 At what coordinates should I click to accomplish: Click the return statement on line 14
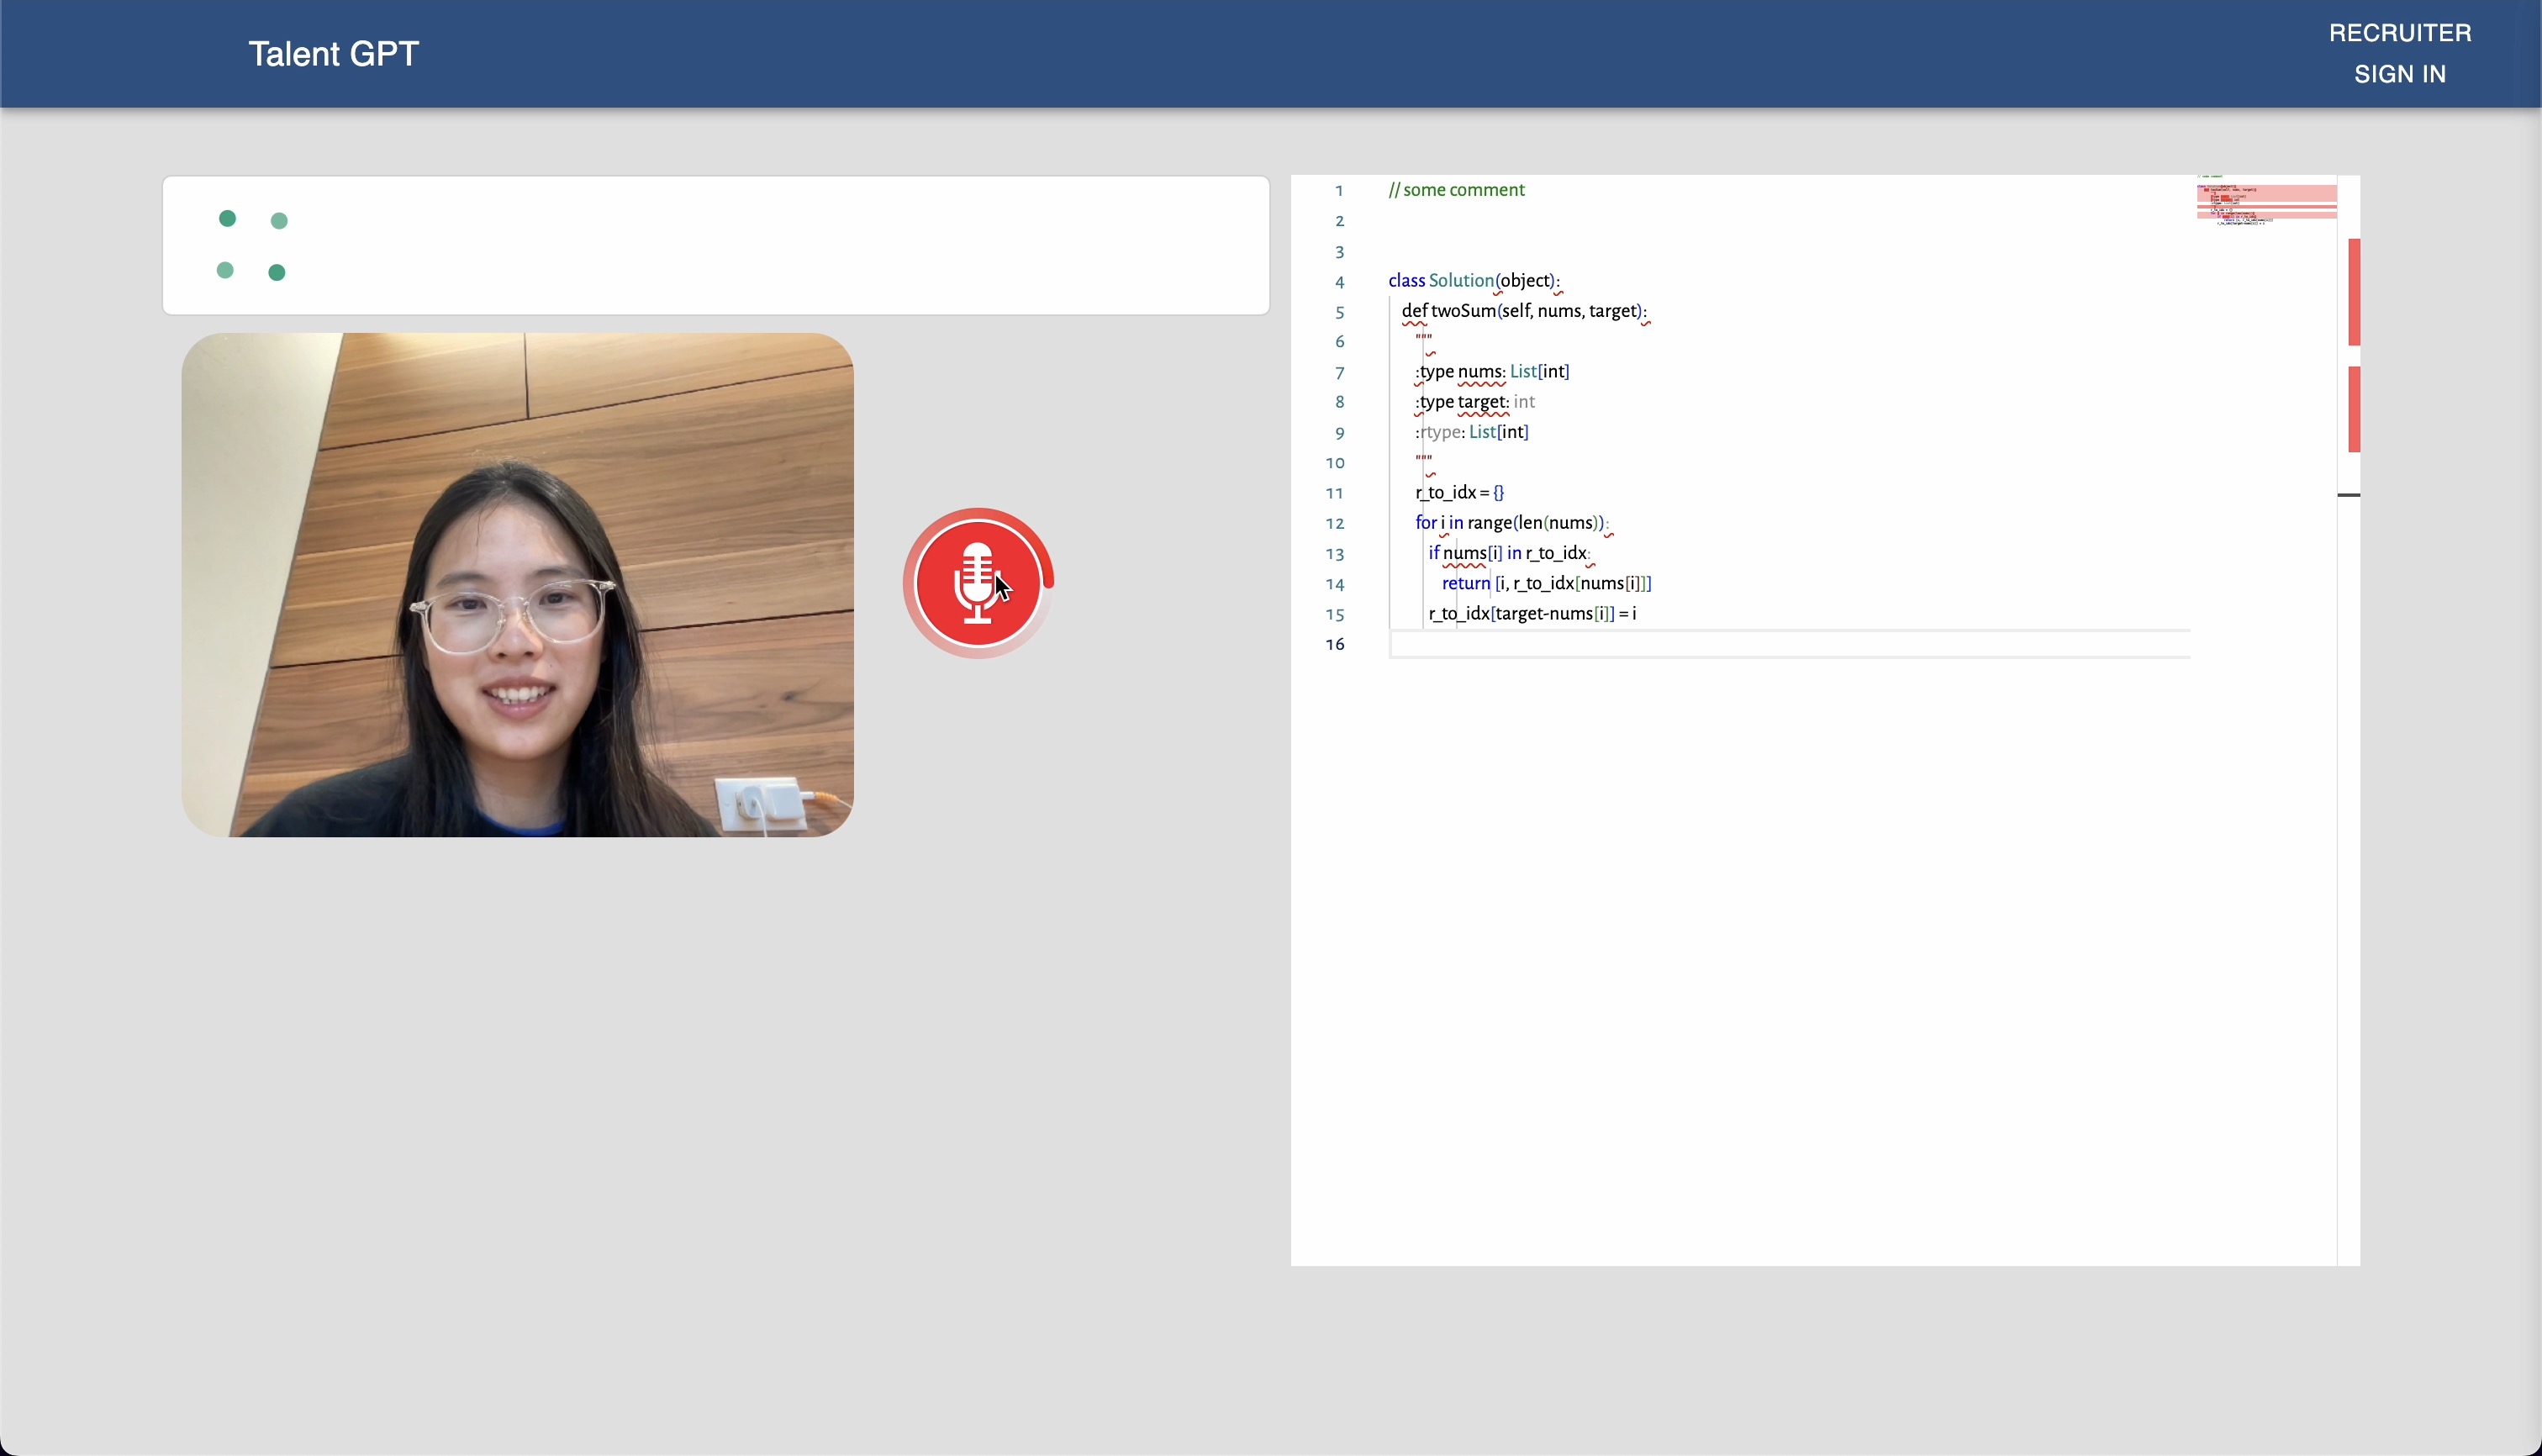1546,584
